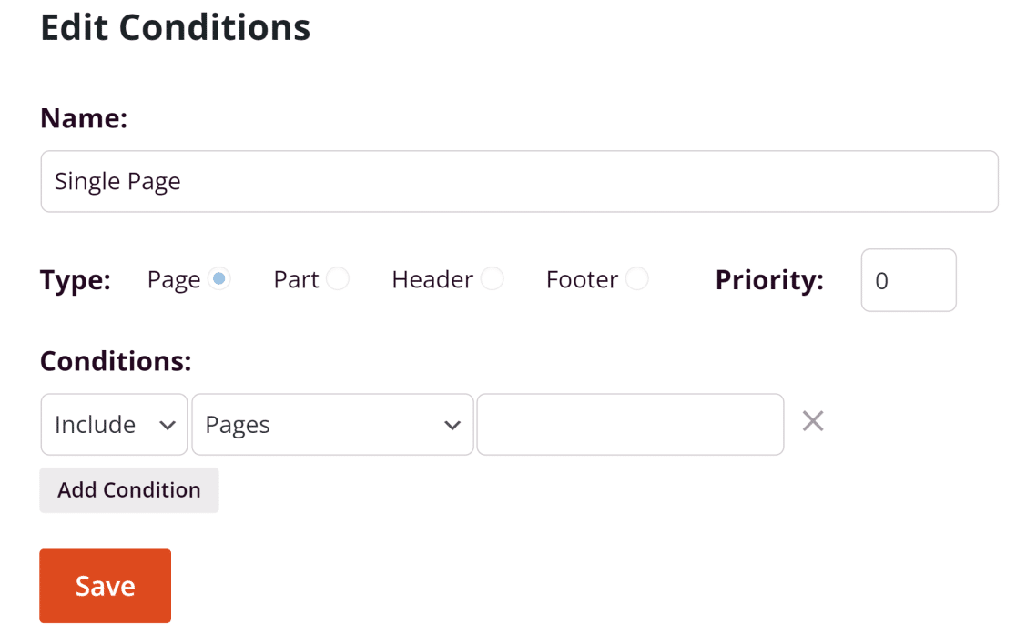
Task: Click the Add Condition button
Action: [129, 490]
